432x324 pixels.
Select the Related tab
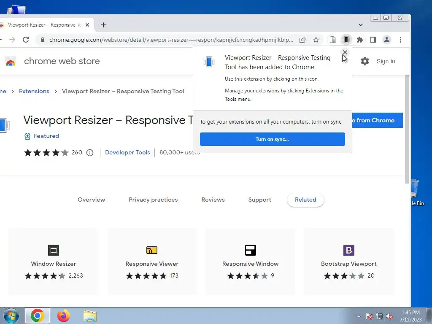tap(305, 200)
